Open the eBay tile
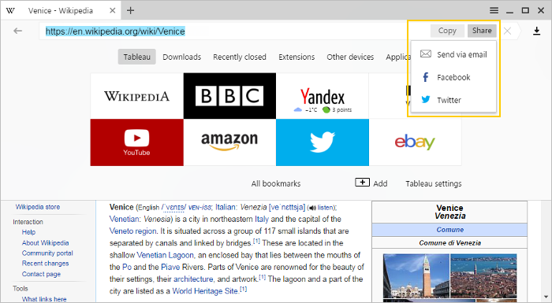The height and width of the screenshot is (303, 552). coord(415,142)
